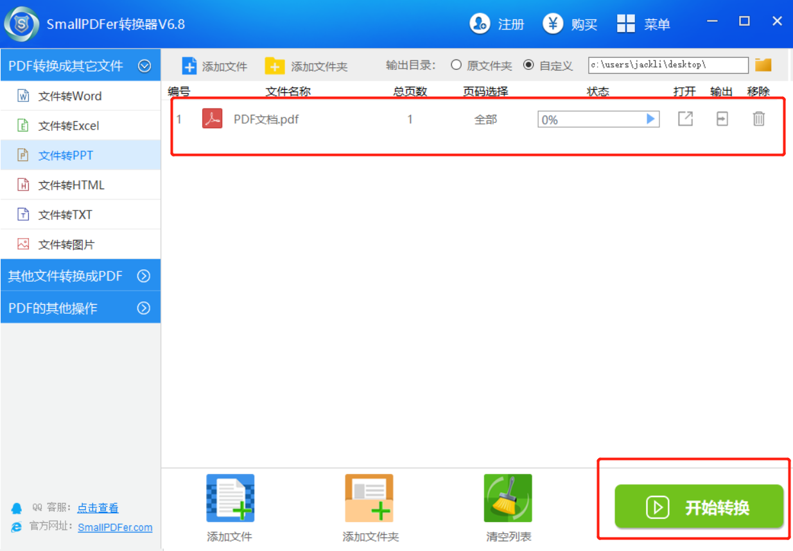This screenshot has height=551, width=793.
Task: Open the 点击查看 customer service link
Action: click(x=98, y=508)
